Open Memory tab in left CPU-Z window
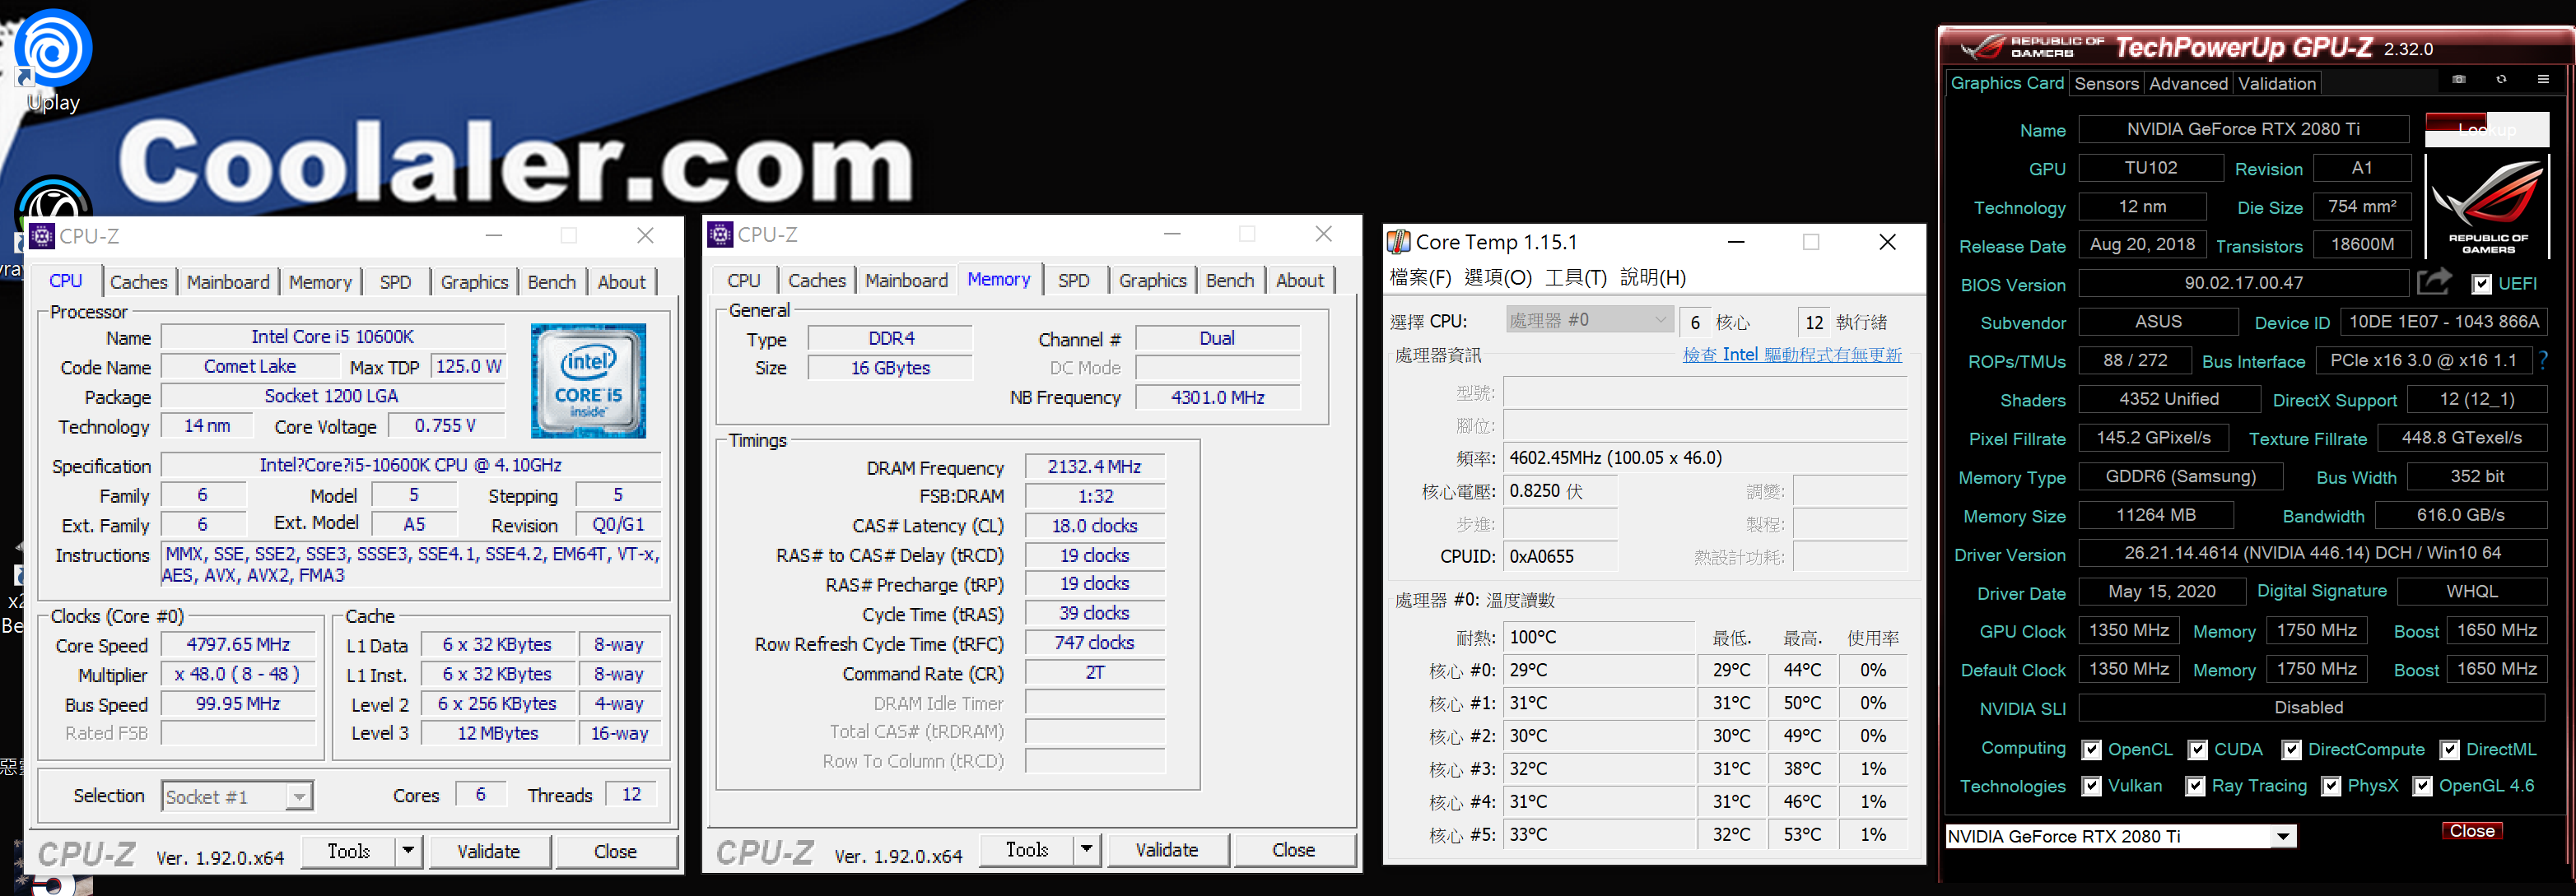Image resolution: width=2576 pixels, height=896 pixels. (x=320, y=283)
